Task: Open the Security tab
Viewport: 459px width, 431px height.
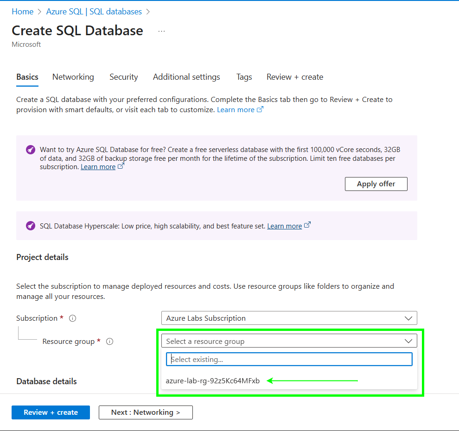Action: click(124, 77)
